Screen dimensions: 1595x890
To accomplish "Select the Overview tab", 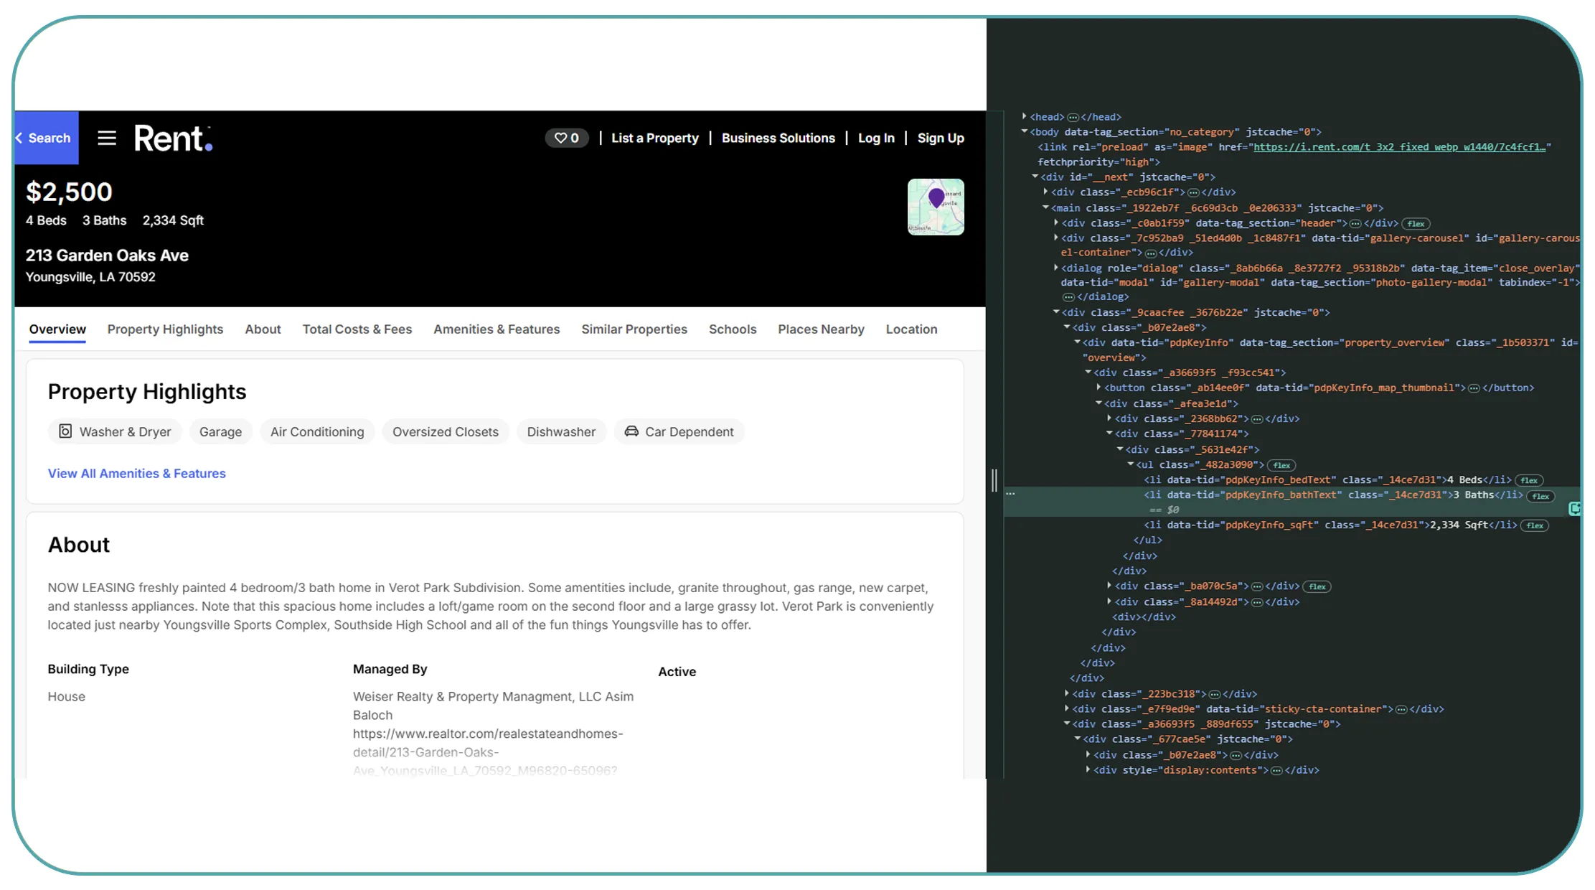I will 57,329.
